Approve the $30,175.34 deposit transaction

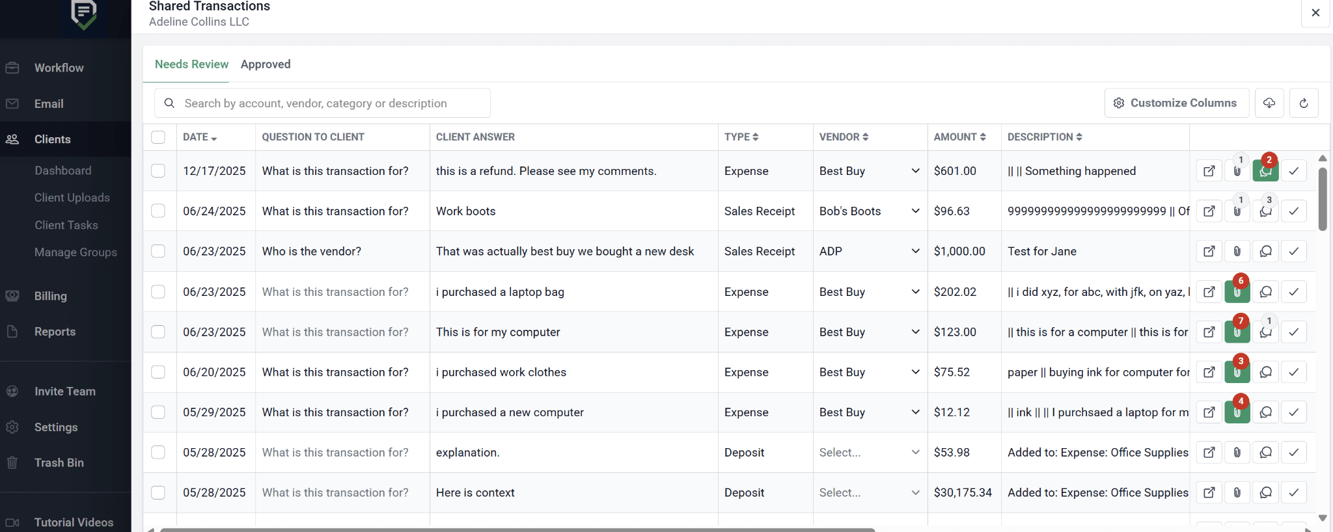[1294, 493]
